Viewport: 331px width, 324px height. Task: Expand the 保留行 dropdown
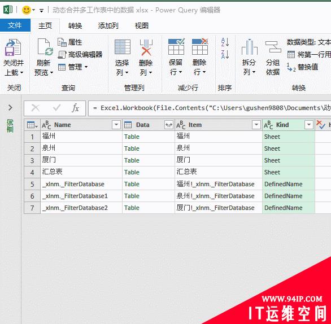pyautogui.click(x=181, y=72)
